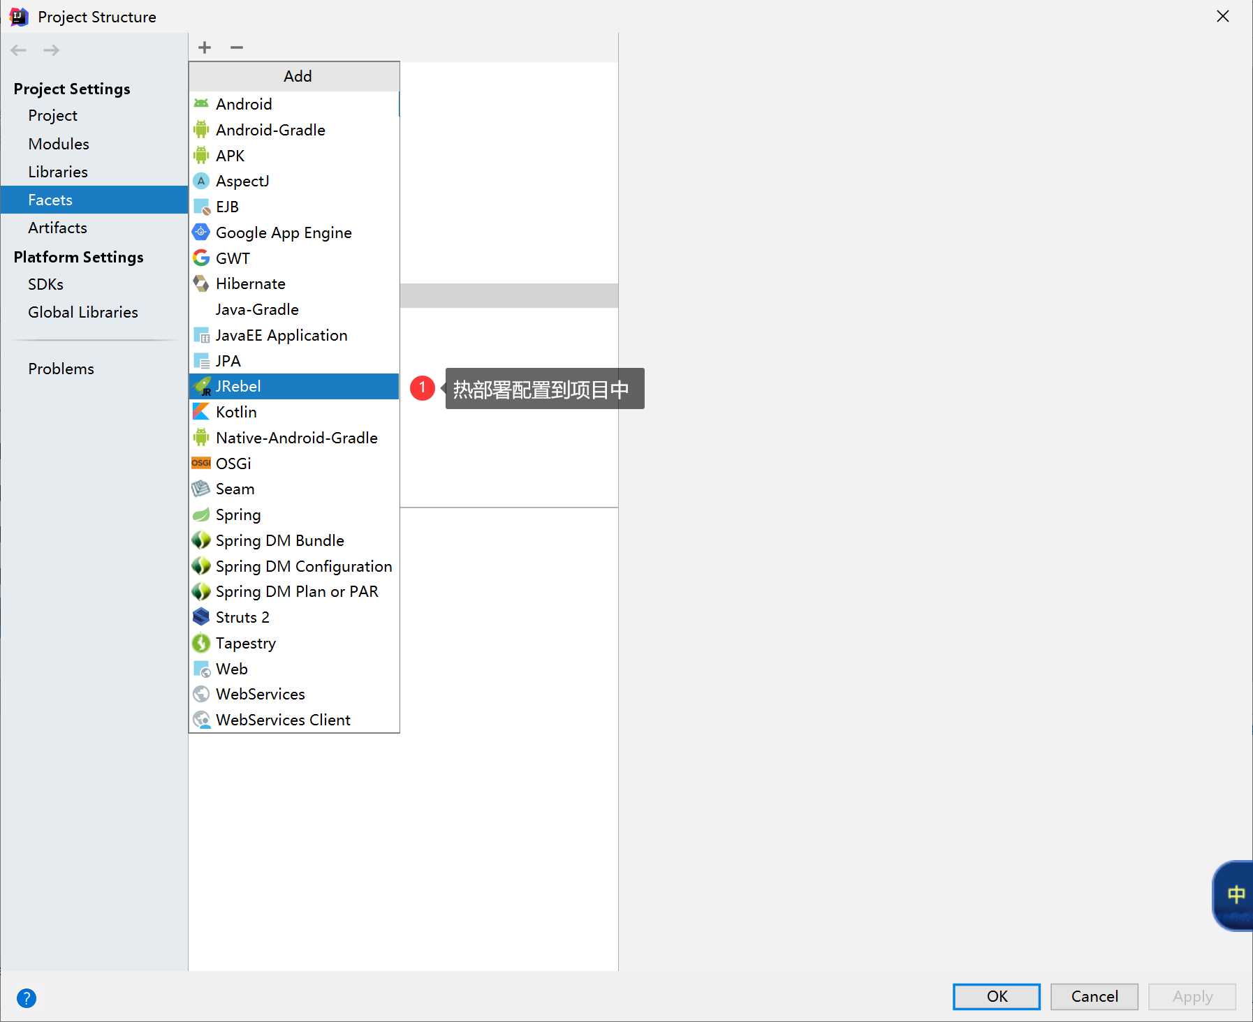
Task: Click the Chinese input method indicator
Action: point(1235,896)
